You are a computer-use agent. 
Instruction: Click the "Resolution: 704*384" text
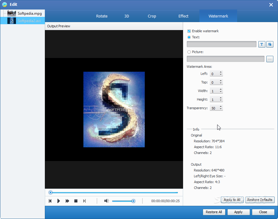[x=209, y=141]
